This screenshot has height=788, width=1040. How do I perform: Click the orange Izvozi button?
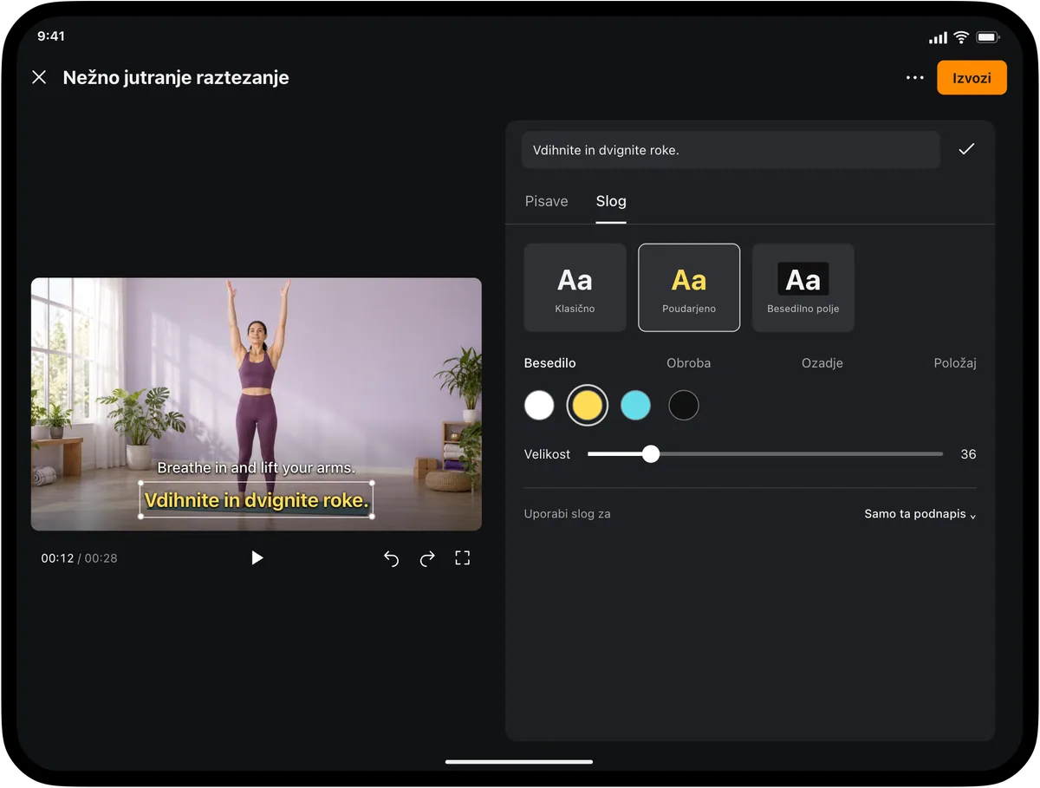(x=972, y=78)
